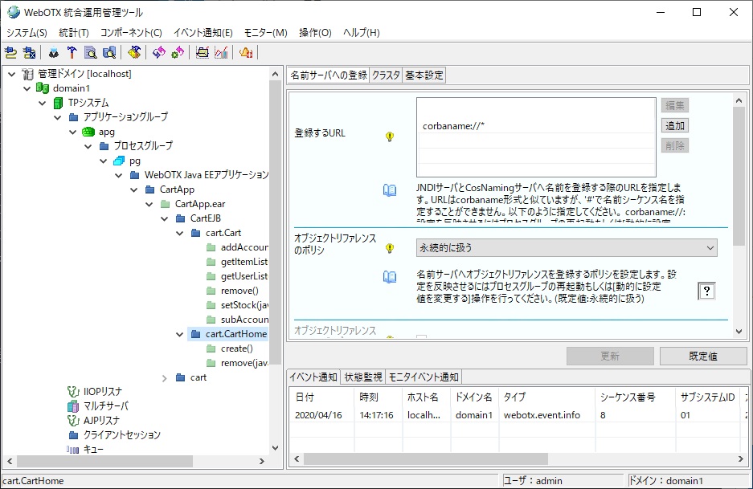Open the オブジェクトリファレンスのポリシ dropdown
The height and width of the screenshot is (489, 753).
[x=567, y=248]
